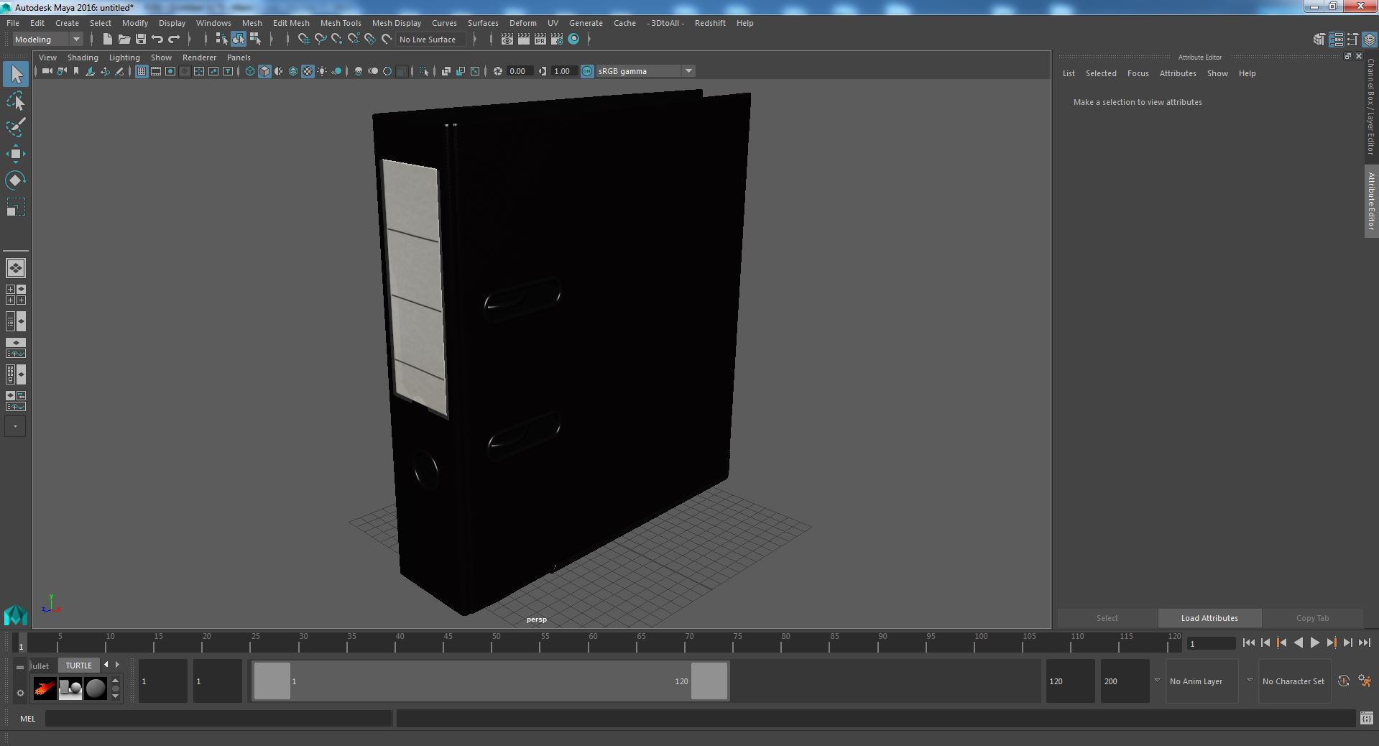Select by object type mode icon

point(239,40)
